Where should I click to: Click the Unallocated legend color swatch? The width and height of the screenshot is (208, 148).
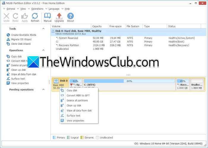click(97, 137)
